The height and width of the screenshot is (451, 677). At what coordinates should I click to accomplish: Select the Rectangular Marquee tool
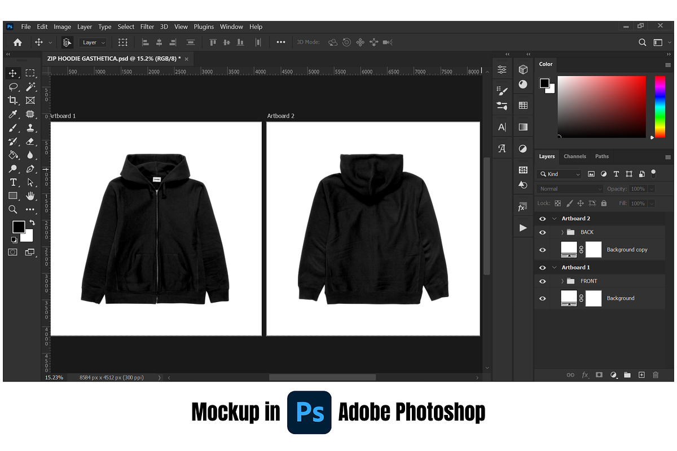coord(30,73)
